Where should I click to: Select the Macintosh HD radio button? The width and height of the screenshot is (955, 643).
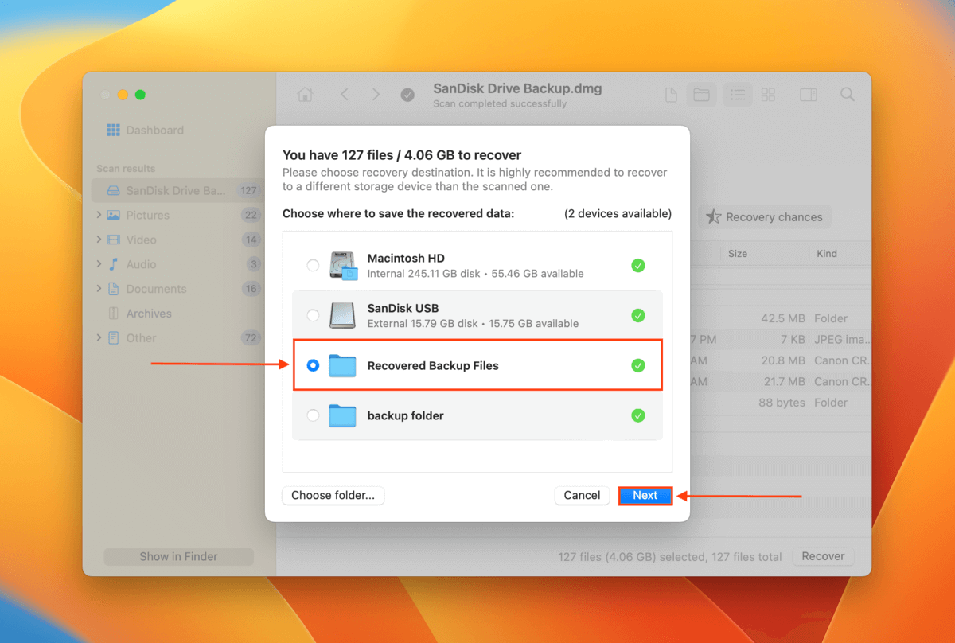pos(313,265)
